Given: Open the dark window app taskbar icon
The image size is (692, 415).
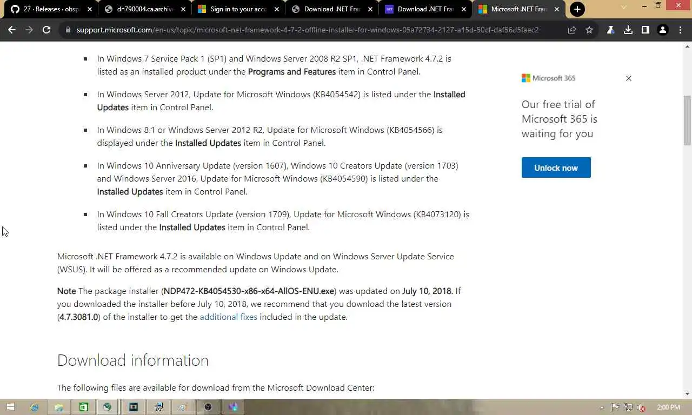Looking at the screenshot, I should pos(134,407).
